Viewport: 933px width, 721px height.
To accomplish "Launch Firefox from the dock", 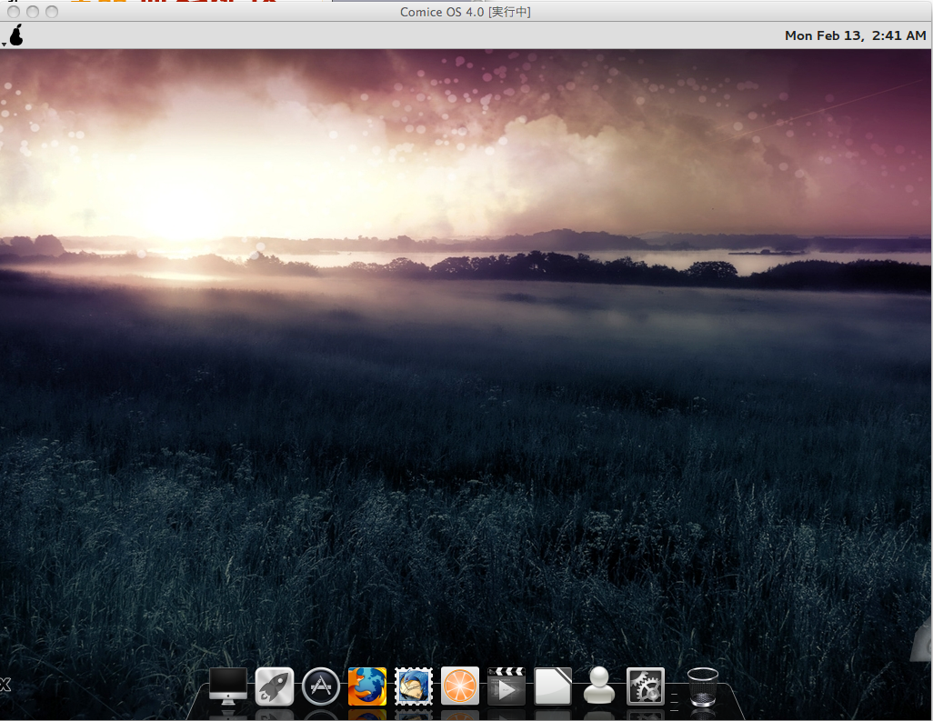I will tap(366, 686).
